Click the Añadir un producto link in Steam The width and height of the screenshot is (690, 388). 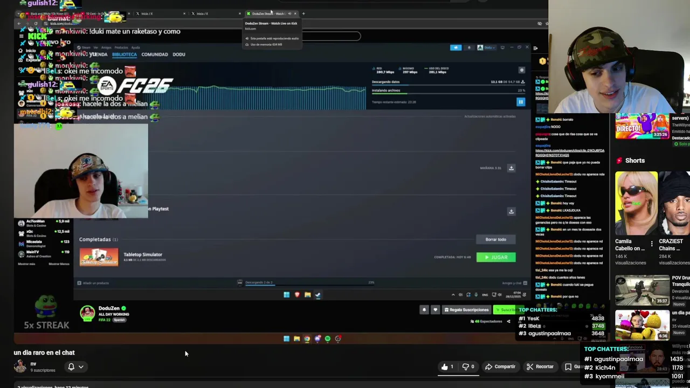pos(93,283)
